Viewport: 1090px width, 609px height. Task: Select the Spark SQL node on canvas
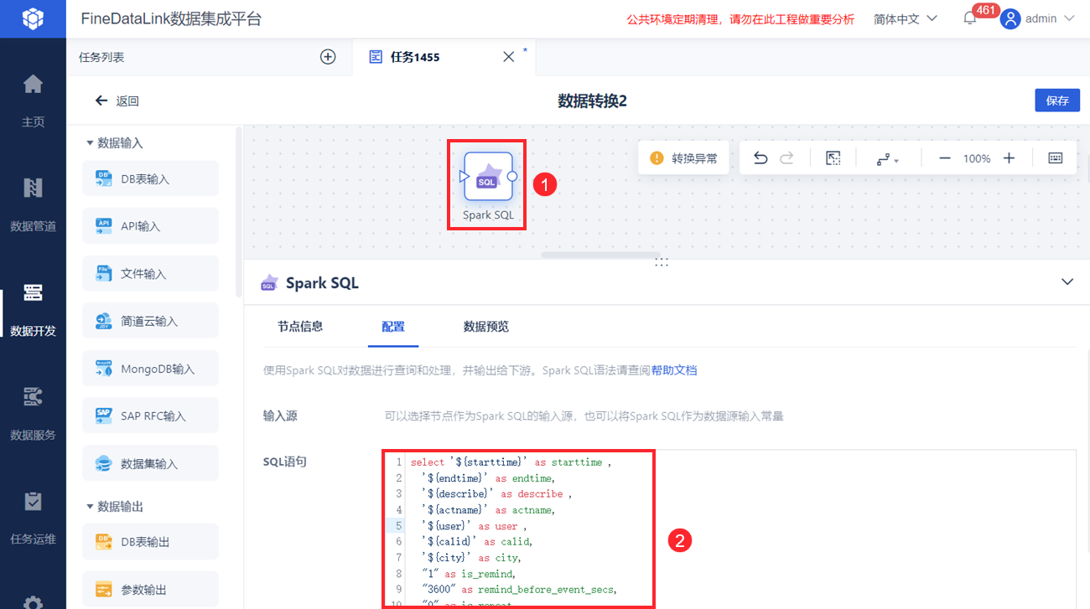[x=488, y=176]
